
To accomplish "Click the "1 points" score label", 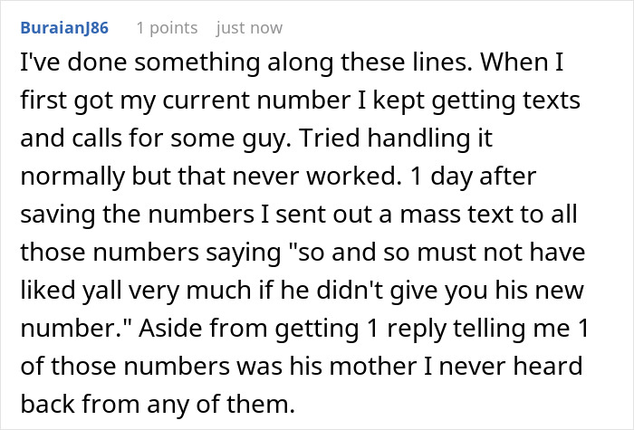I will (x=167, y=28).
